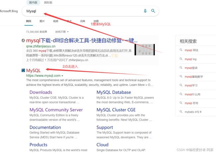Click the 73,300,000 条结果 count text
Image resolution: width=216 pixels, height=153 pixels.
point(37,32)
